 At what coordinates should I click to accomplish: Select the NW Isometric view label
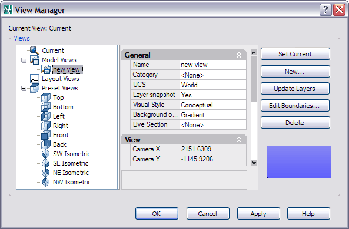pyautogui.click(x=72, y=182)
